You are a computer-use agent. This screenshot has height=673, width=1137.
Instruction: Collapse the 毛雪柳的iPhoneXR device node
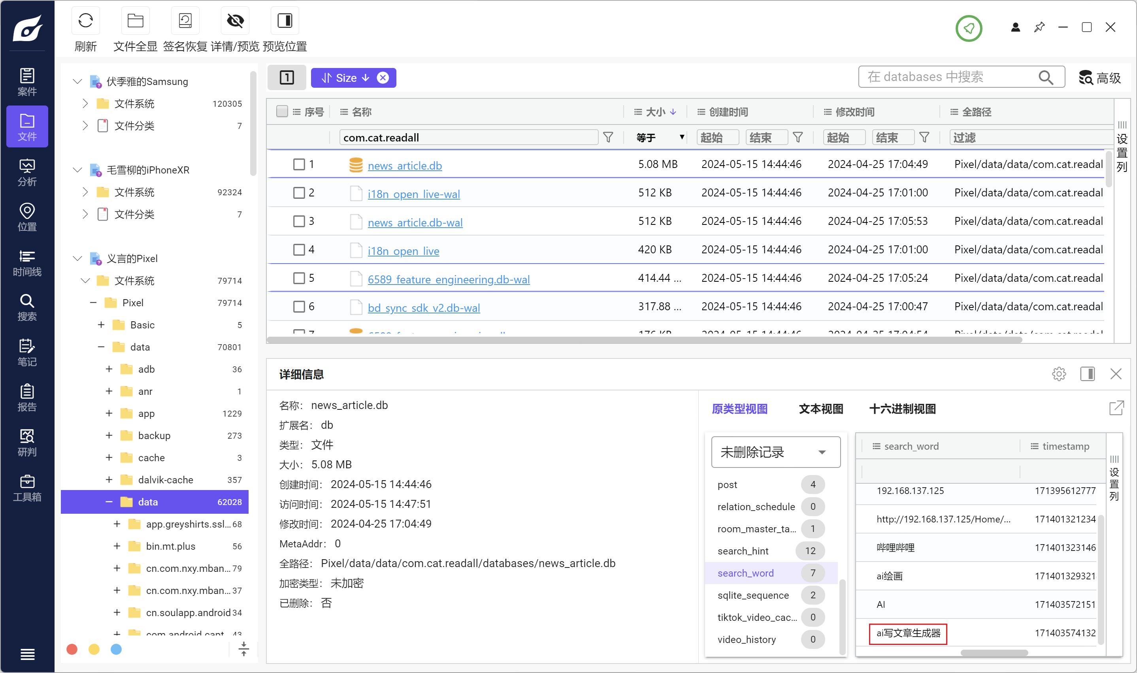pos(77,170)
